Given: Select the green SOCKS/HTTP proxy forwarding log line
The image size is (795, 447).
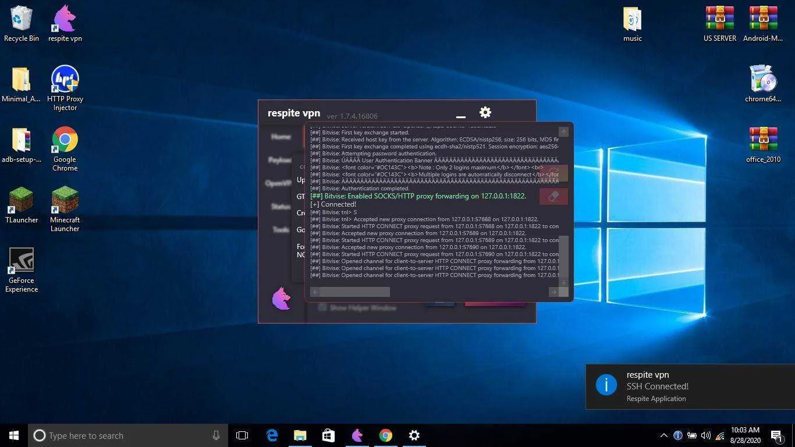Looking at the screenshot, I should [x=418, y=196].
